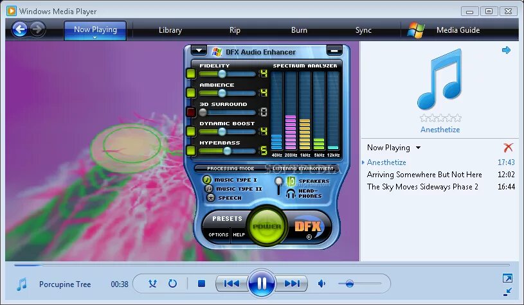The width and height of the screenshot is (524, 305).
Task: Open the Media Guide tab
Action: [458, 30]
